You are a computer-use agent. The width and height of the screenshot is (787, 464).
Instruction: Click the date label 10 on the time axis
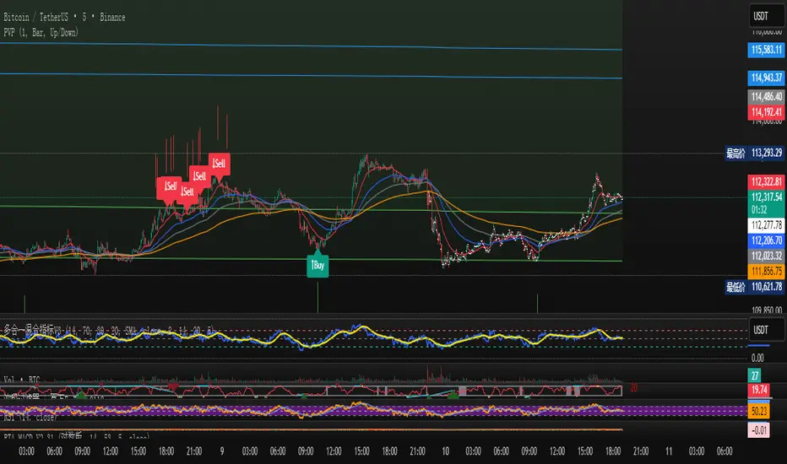[x=445, y=451]
